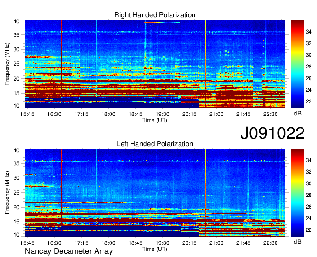Click dB unit label of Right Handed colorbar
The height and width of the screenshot is (257, 317).
[297, 114]
